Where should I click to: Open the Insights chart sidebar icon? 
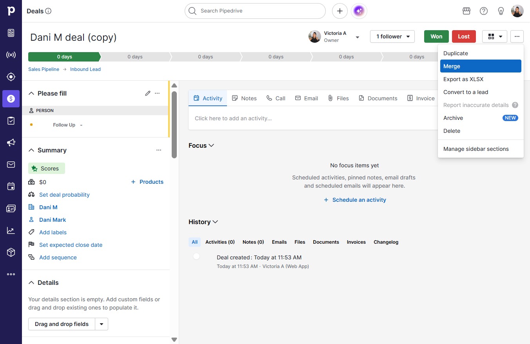11,230
